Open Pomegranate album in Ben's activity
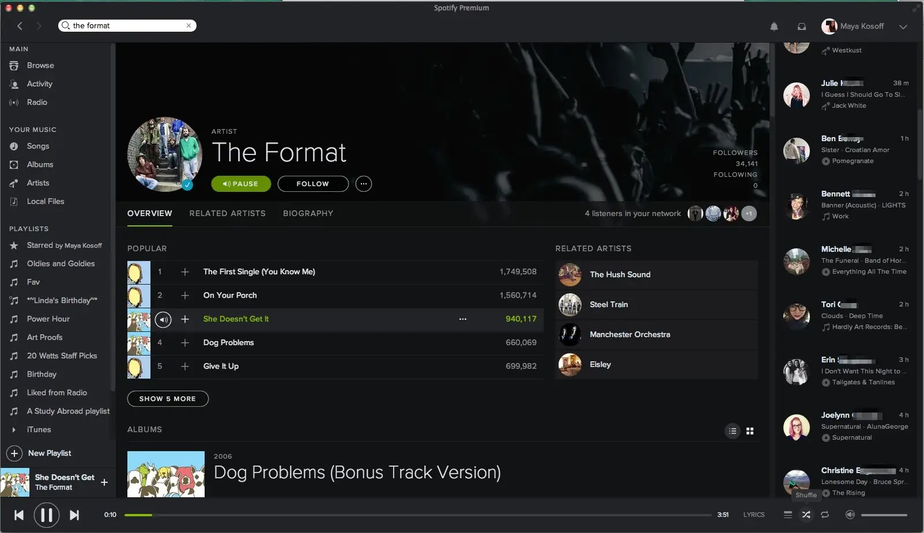 (853, 161)
